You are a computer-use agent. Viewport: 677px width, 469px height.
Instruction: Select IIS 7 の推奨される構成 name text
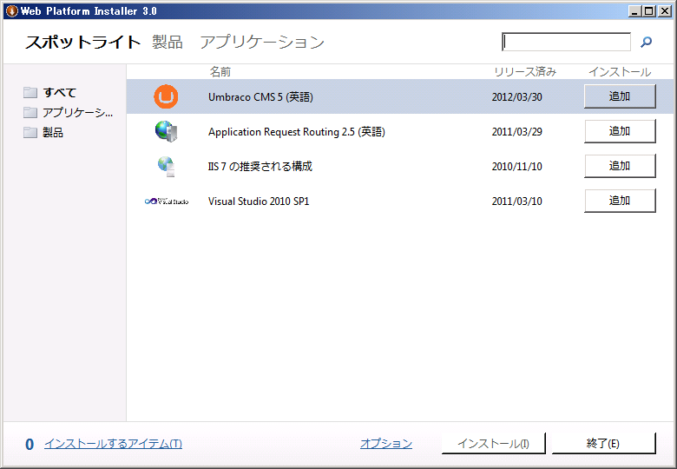coord(260,166)
